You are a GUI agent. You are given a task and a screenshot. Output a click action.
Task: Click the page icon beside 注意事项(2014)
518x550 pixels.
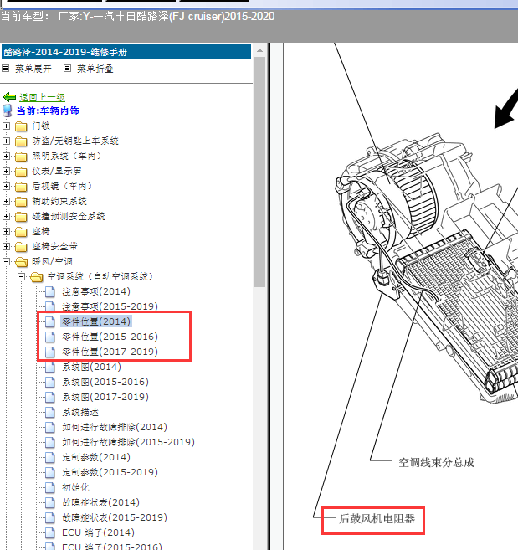tap(50, 291)
